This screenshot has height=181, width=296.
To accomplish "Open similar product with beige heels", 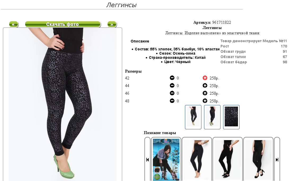I will click(197, 160).
